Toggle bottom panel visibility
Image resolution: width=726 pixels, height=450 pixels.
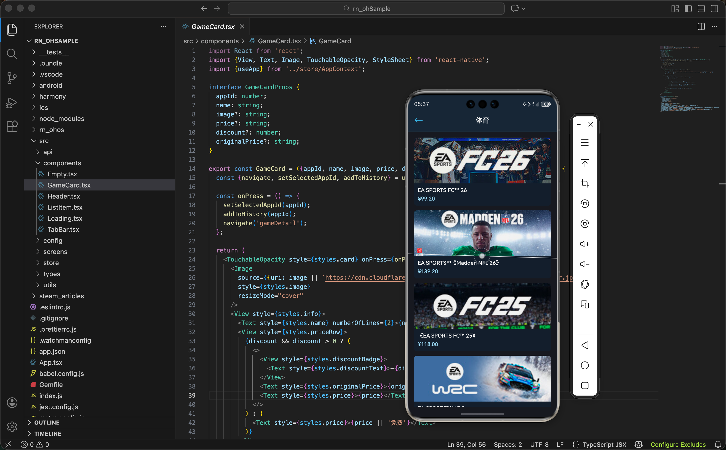pyautogui.click(x=701, y=9)
